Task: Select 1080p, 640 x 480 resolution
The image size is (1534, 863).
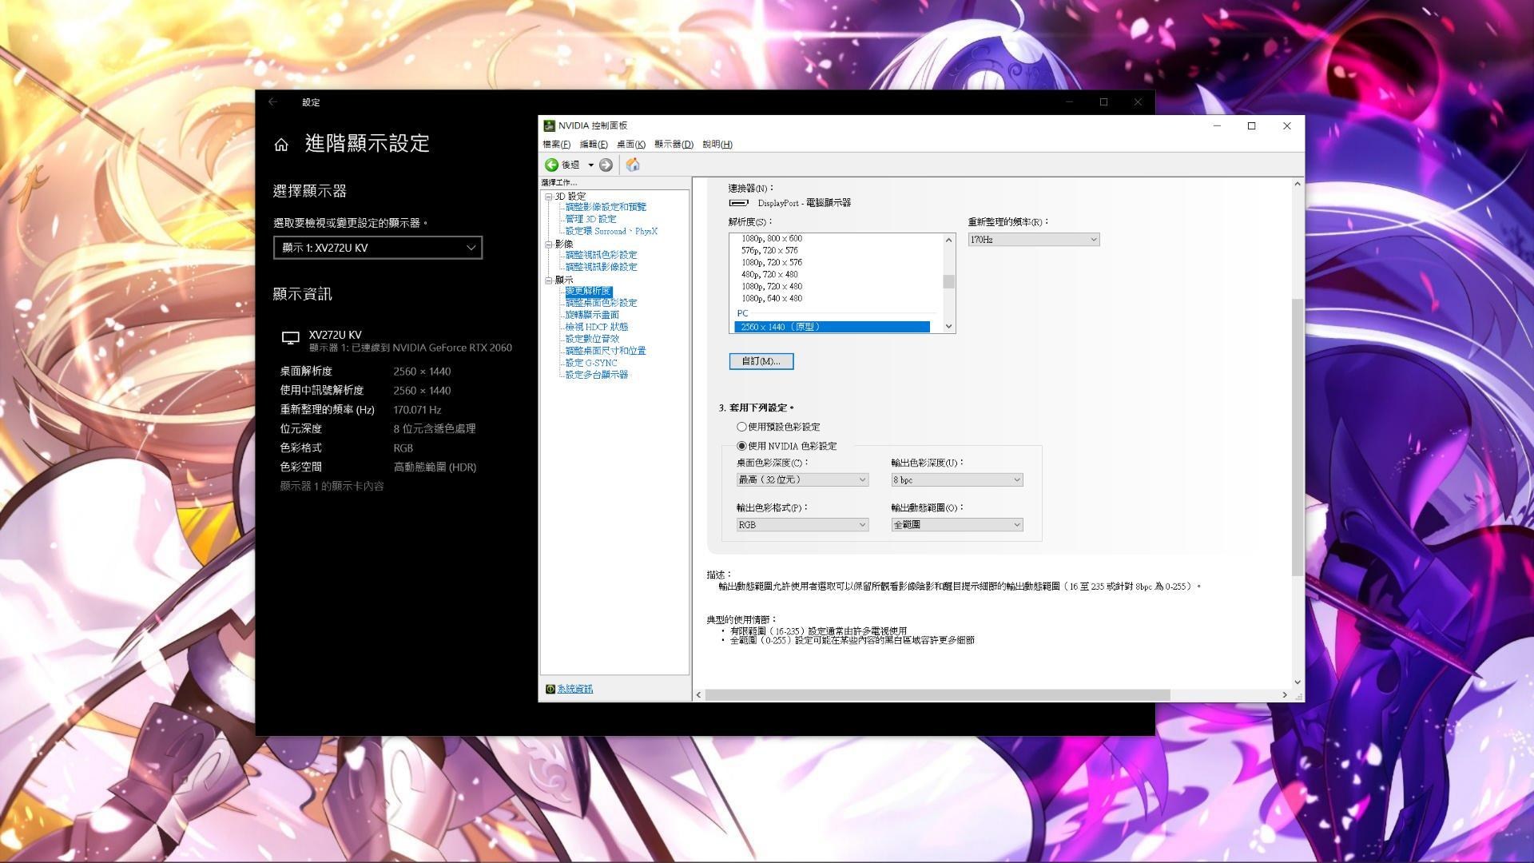Action: pos(771,298)
